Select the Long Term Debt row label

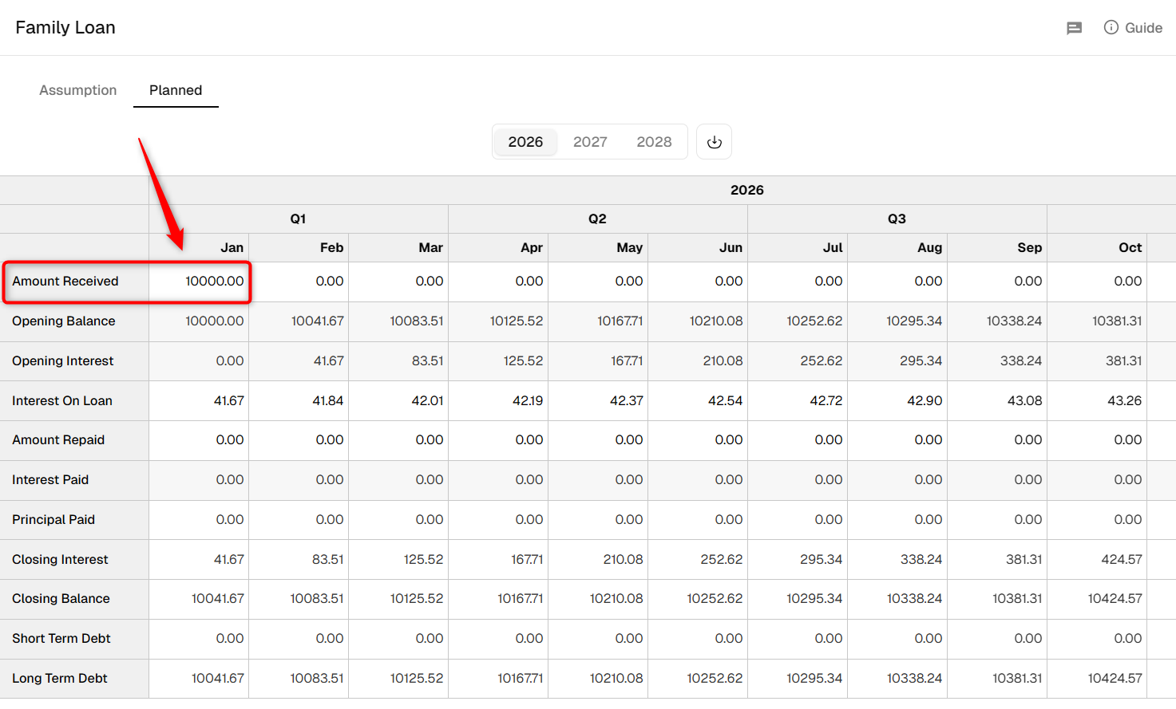pos(60,679)
